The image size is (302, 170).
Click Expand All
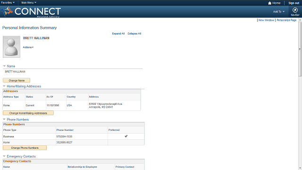(x=118, y=34)
